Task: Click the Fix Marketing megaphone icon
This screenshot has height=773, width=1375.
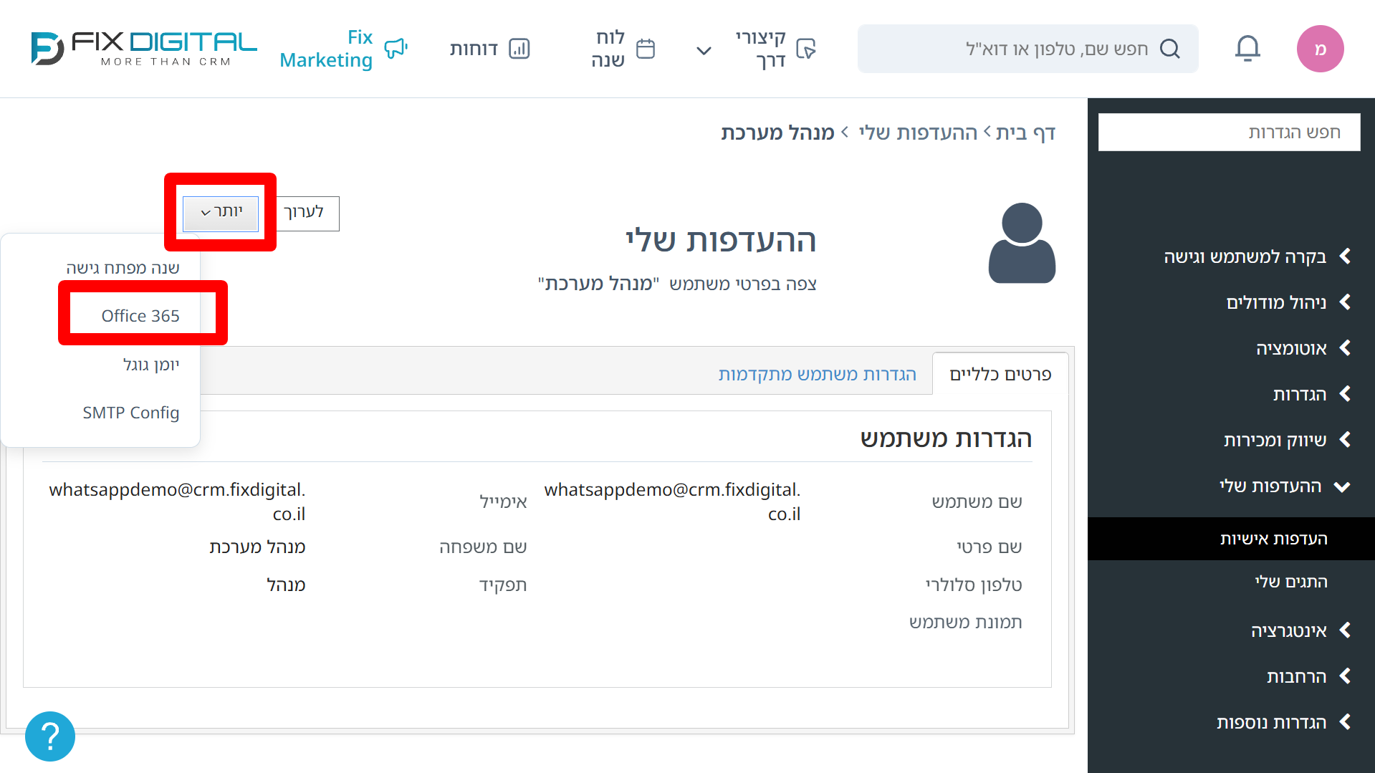Action: 396,49
